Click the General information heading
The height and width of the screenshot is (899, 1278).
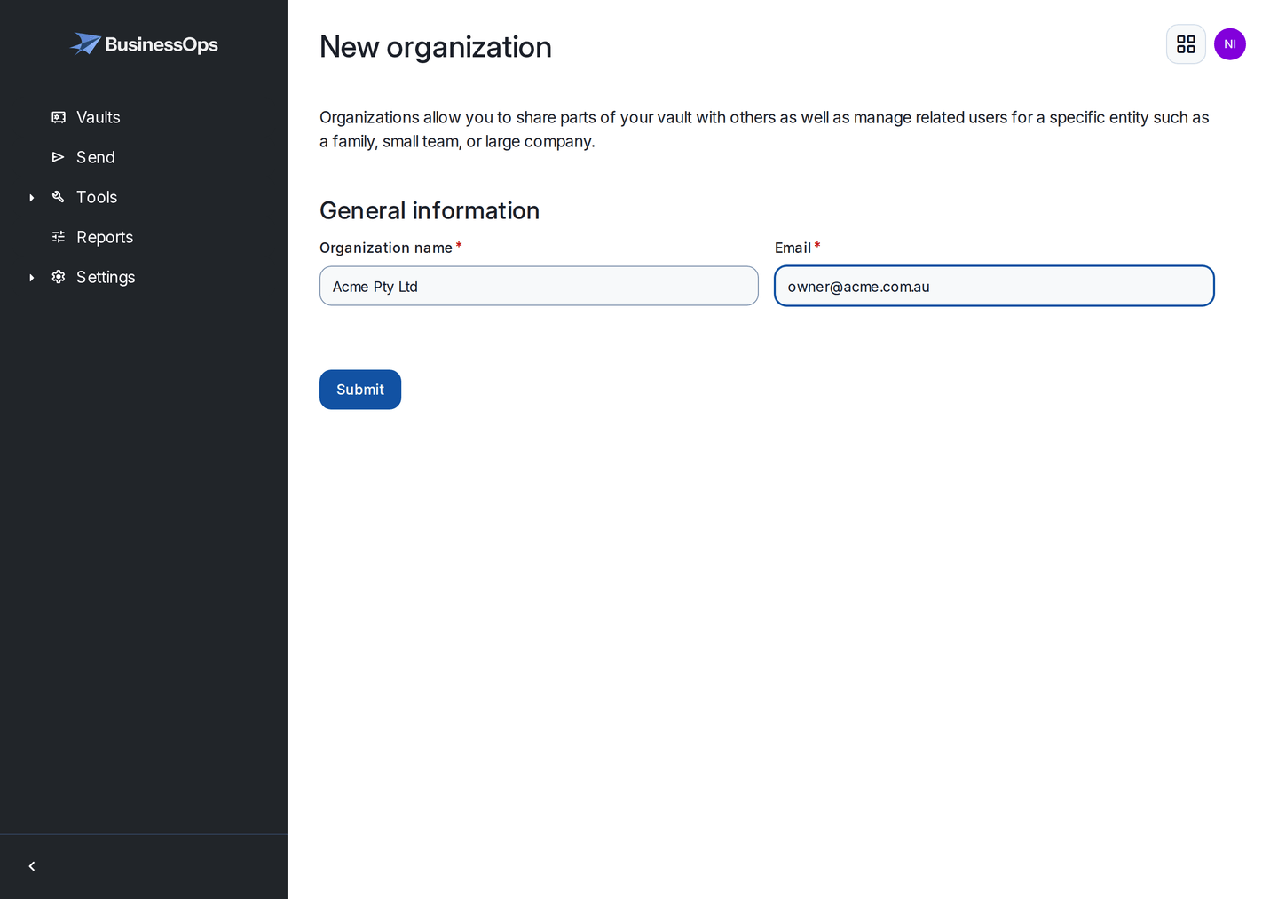coord(430,210)
